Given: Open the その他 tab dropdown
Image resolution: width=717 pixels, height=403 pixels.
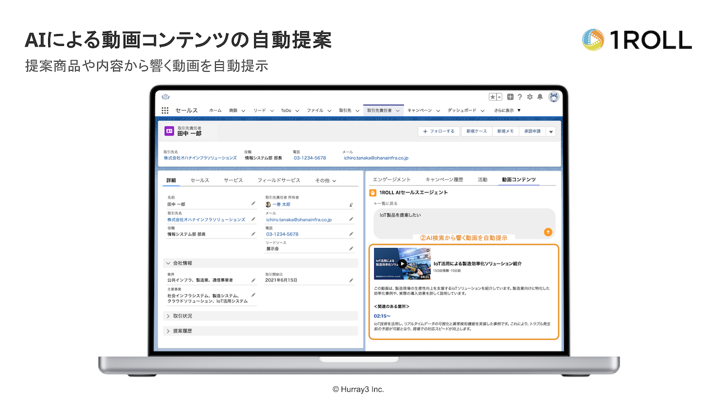Looking at the screenshot, I should (325, 180).
